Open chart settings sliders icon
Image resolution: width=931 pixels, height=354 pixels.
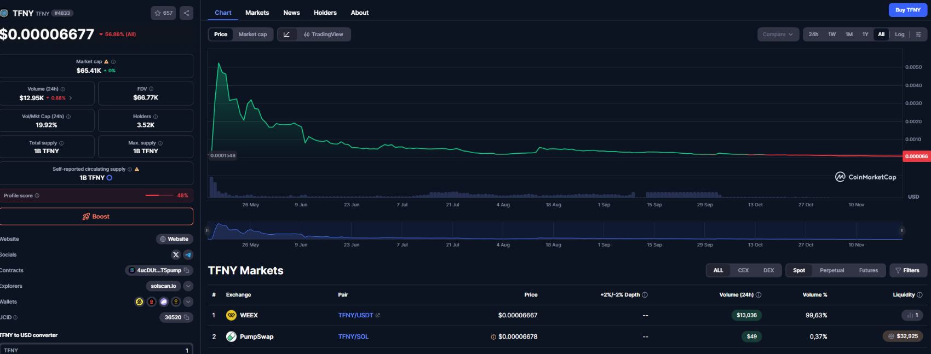918,34
